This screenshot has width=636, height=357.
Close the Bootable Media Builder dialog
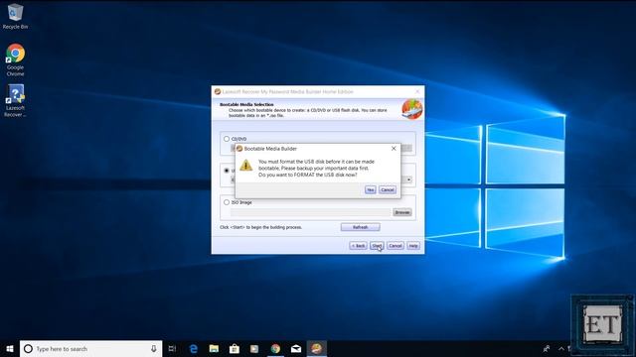(x=394, y=149)
